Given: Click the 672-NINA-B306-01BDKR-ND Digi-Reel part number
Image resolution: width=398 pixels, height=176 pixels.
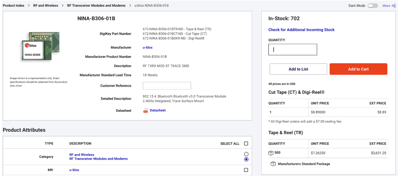Looking at the screenshot, I should pyautogui.click(x=173, y=38).
